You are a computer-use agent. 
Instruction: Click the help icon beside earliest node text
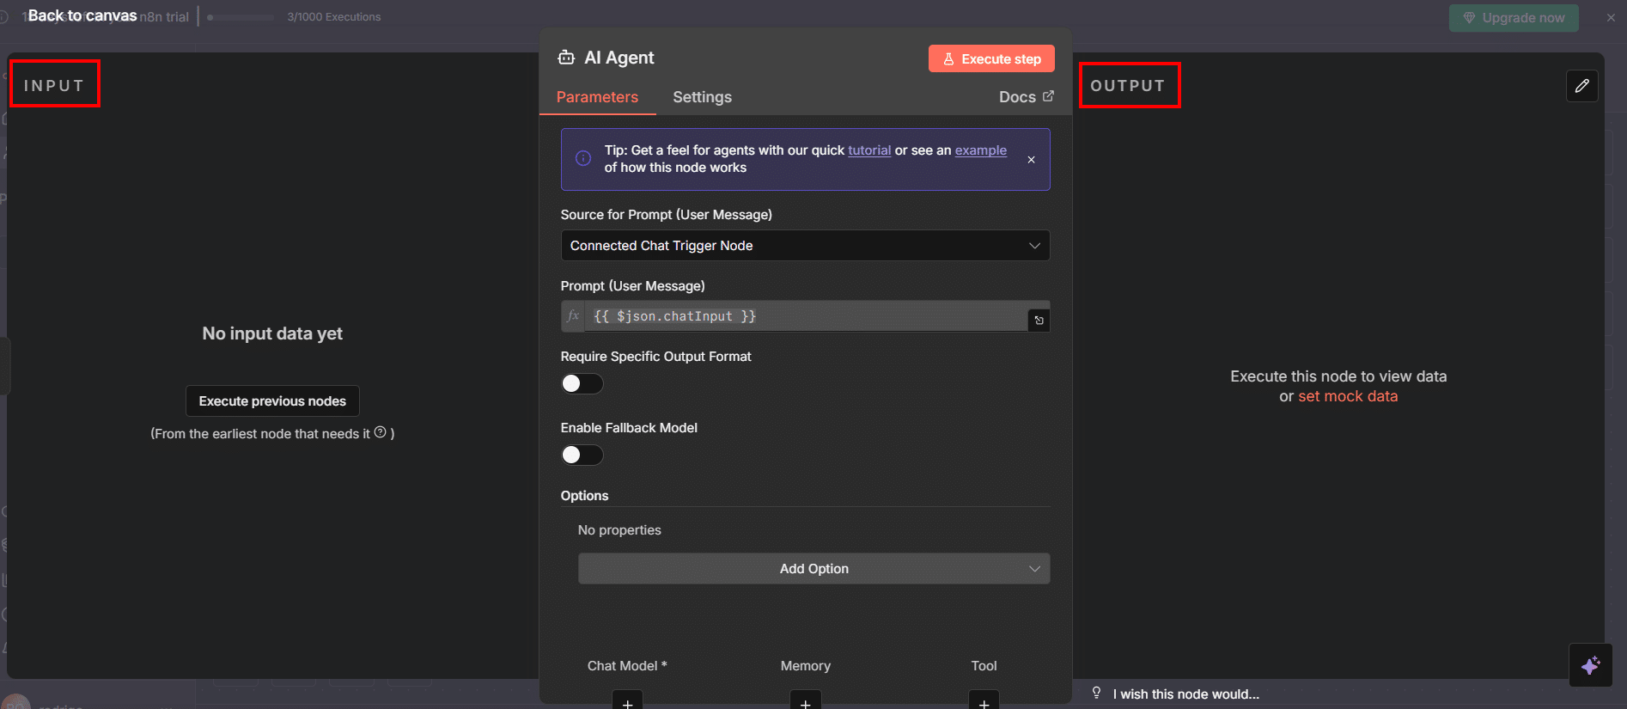pyautogui.click(x=380, y=432)
